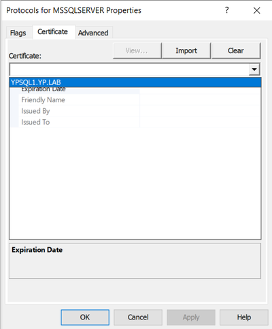Viewport: 272px width, 329px height.
Task: Click the Apply button
Action: (191, 317)
